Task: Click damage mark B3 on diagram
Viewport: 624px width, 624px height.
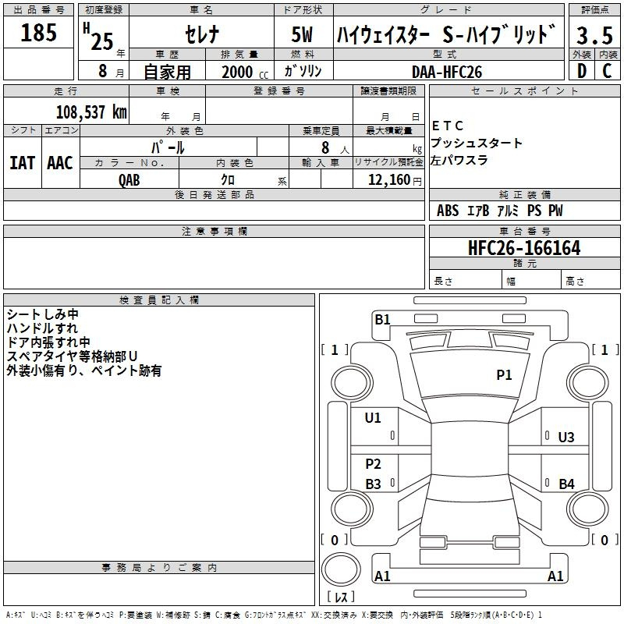Action: pyautogui.click(x=373, y=484)
